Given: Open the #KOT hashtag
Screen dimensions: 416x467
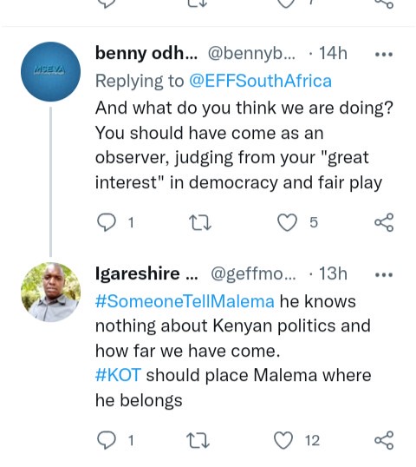Looking at the screenshot, I should click(118, 375).
